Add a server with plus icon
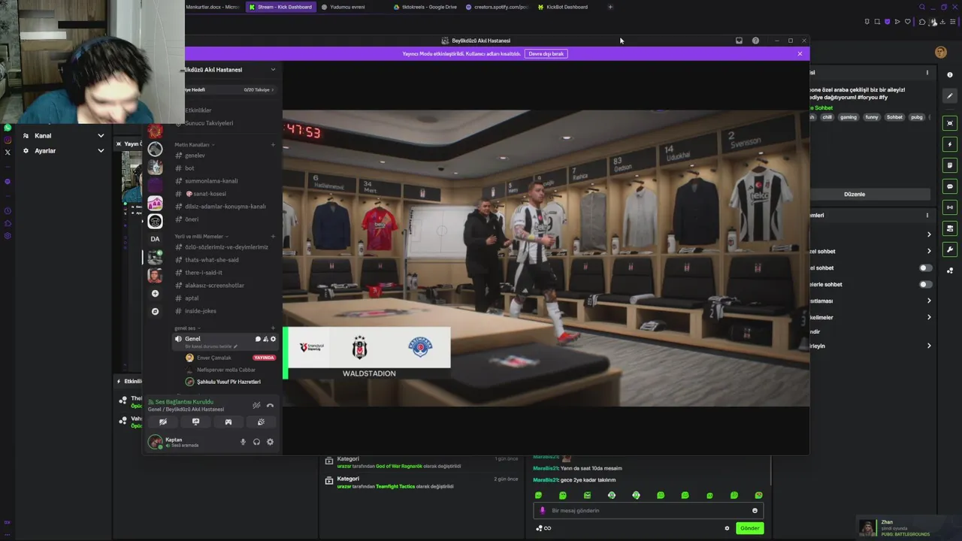The width and height of the screenshot is (962, 541). coord(155,294)
